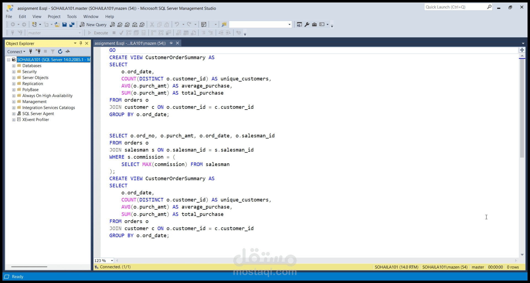This screenshot has height=283, width=530.
Task: Open the Tools menu
Action: point(72,17)
